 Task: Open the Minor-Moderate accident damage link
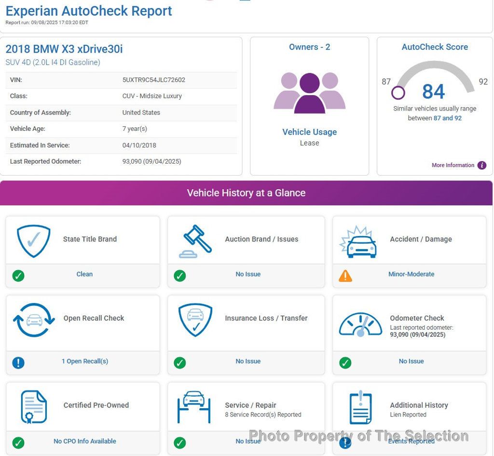pyautogui.click(x=411, y=274)
